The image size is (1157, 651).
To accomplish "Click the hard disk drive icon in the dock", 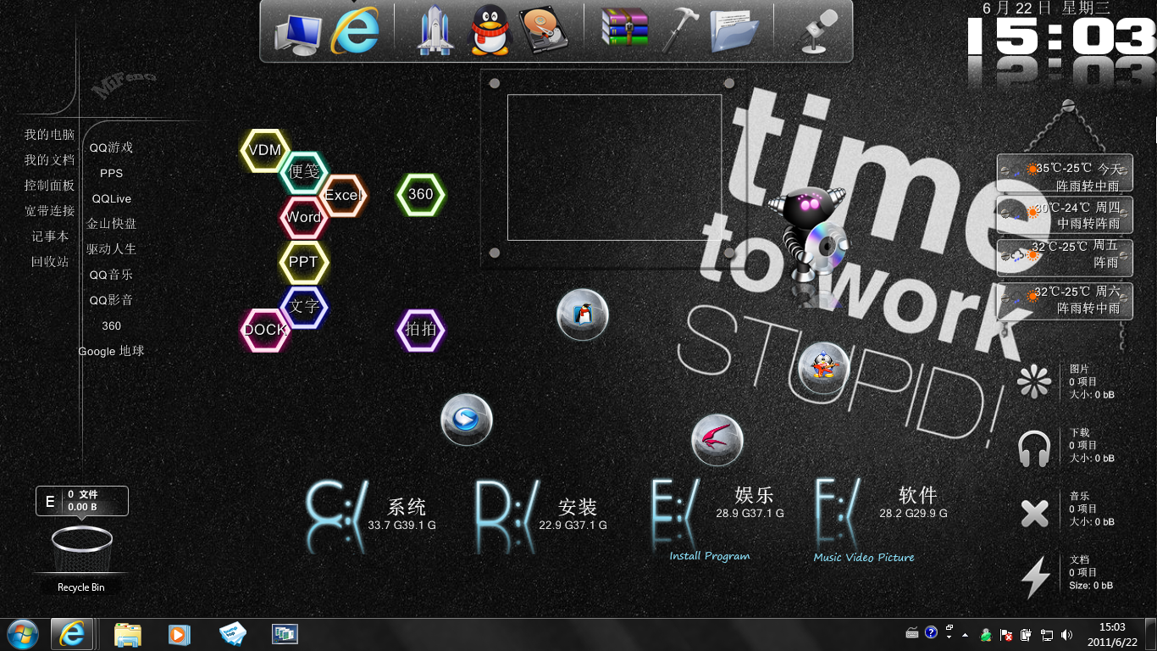I will coord(545,32).
